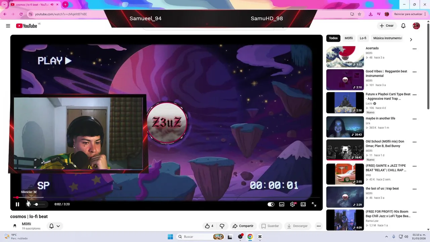
Task: Open YouTube notifications bell
Action: click(403, 26)
